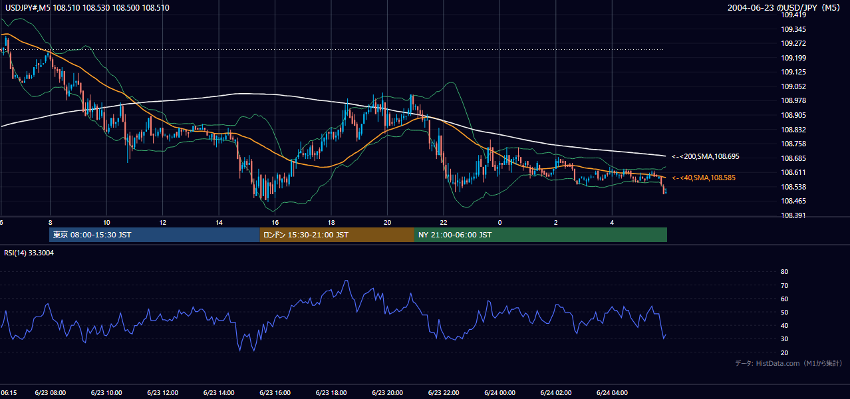Click bottom time label 6/23 14:00

[x=219, y=393]
